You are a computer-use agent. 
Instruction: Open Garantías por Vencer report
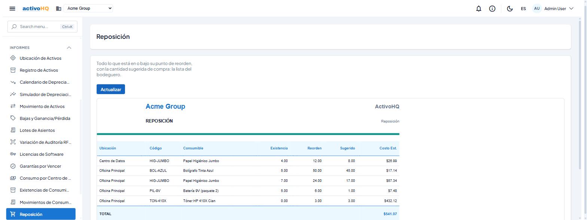(x=41, y=166)
